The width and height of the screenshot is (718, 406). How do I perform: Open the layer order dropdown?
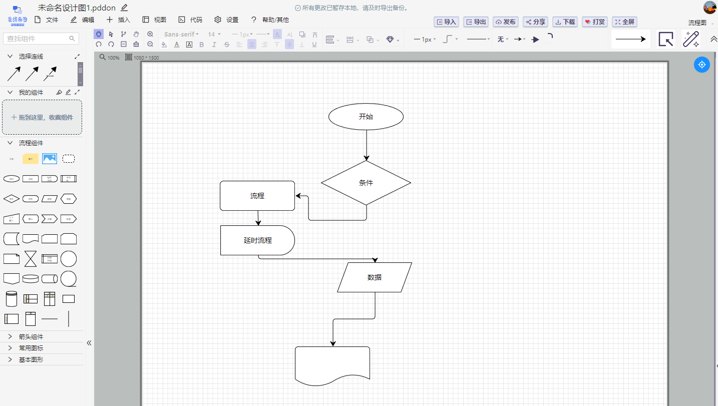tap(373, 40)
